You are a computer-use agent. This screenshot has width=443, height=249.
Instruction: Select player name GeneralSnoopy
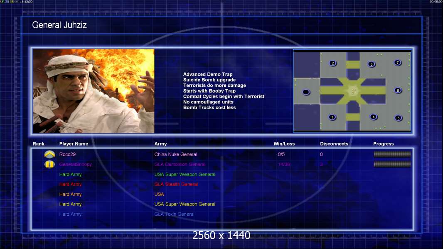[x=76, y=164]
